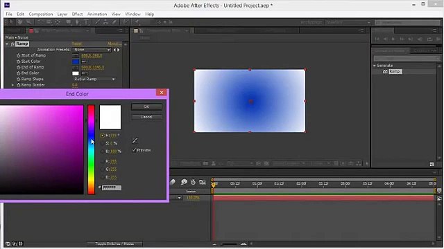444x249 pixels.
Task: Select the Clone Stamp tool
Action: pyautogui.click(x=105, y=22)
